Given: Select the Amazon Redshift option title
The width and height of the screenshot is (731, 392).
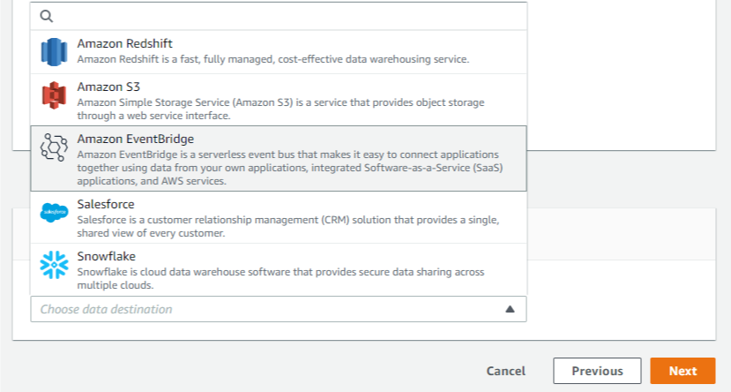Looking at the screenshot, I should 124,43.
